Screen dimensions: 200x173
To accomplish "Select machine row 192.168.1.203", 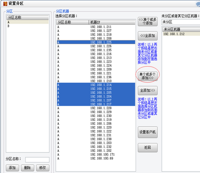I will pyautogui.click(x=96, y=143).
